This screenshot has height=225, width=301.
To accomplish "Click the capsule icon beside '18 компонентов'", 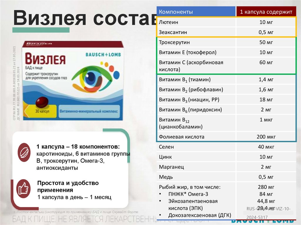I will [x=24, y=152].
